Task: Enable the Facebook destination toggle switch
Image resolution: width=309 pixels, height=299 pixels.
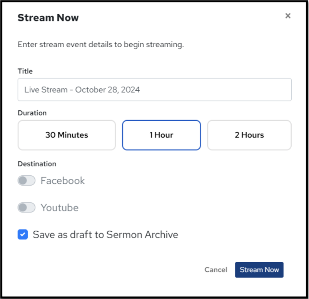Action: tap(27, 181)
